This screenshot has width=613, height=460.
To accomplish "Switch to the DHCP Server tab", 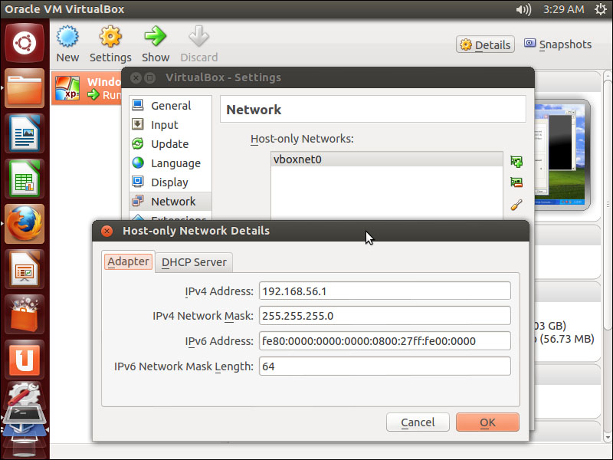I will point(194,262).
